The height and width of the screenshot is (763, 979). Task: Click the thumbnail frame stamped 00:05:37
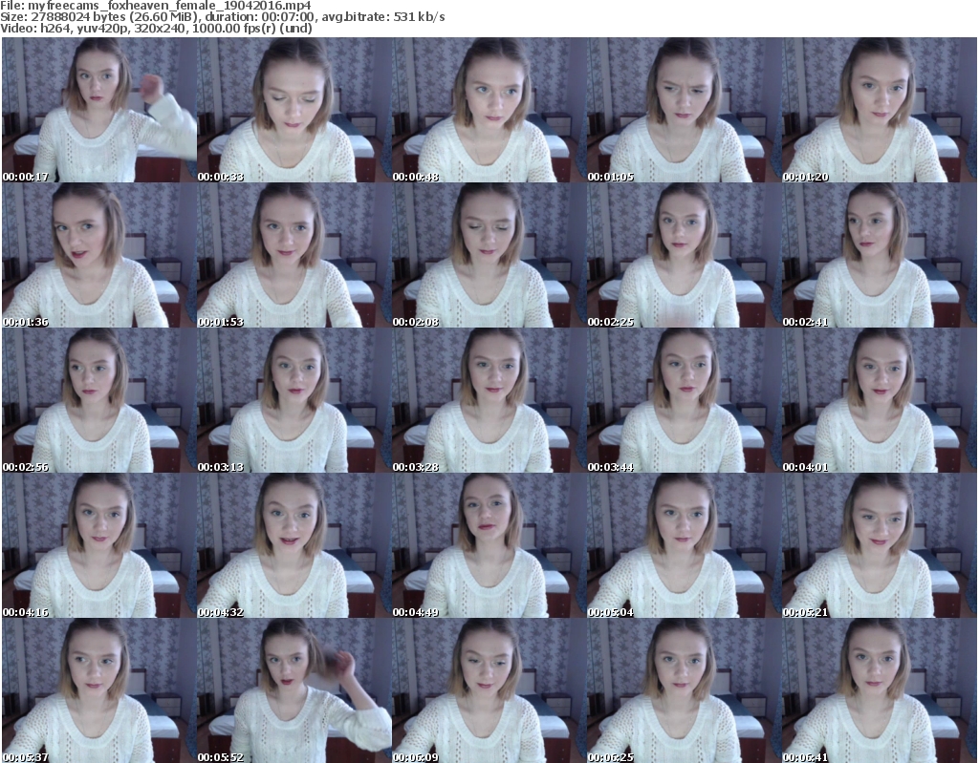(x=99, y=690)
